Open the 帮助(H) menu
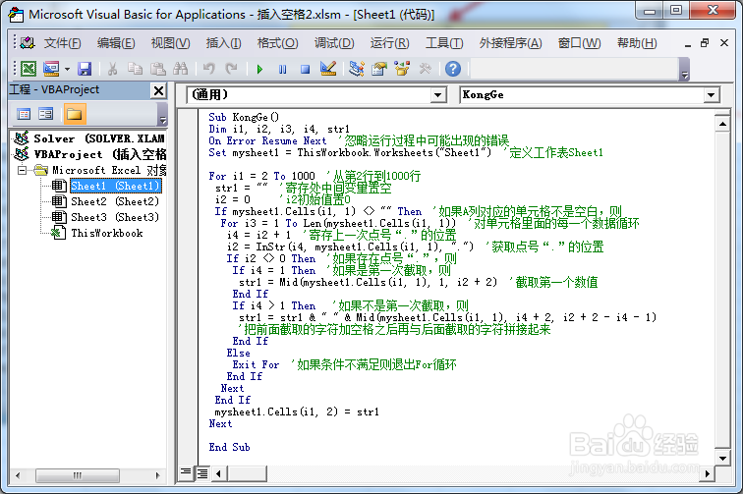Image resolution: width=743 pixels, height=494 pixels. [x=637, y=43]
